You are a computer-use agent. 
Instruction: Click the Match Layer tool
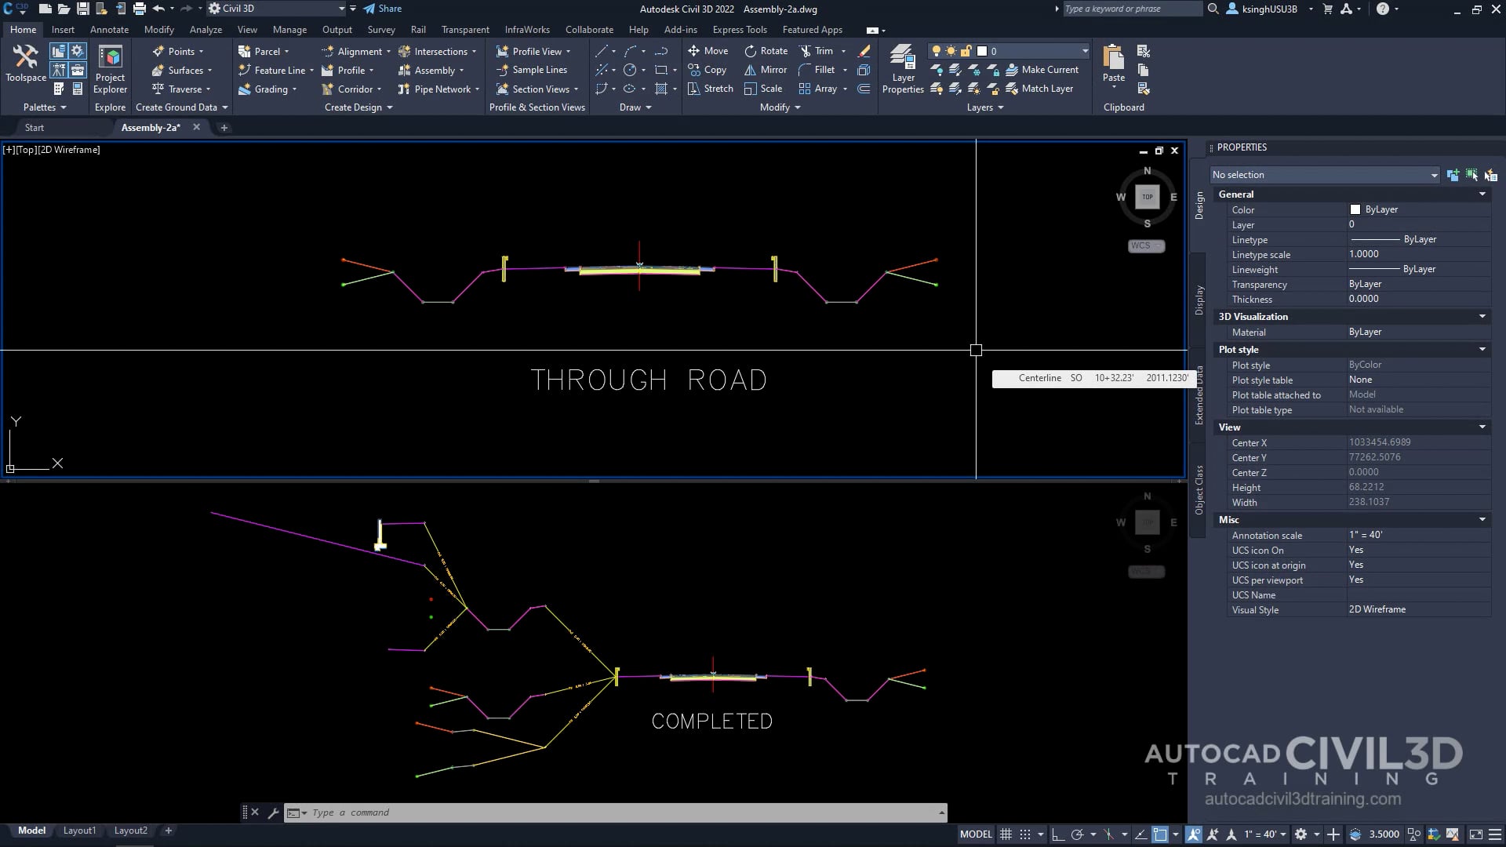pos(1042,88)
